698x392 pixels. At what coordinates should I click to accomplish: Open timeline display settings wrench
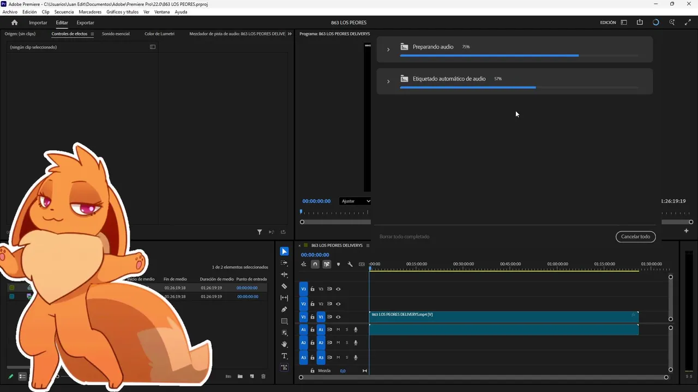[350, 264]
